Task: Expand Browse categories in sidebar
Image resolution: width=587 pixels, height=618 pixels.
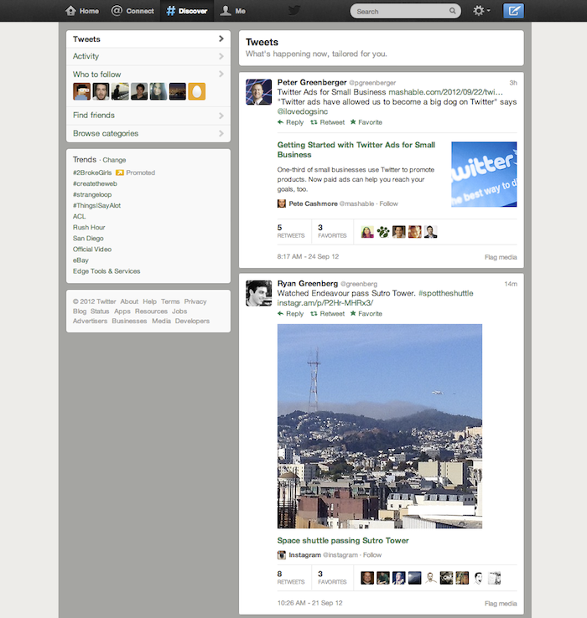Action: pyautogui.click(x=148, y=133)
